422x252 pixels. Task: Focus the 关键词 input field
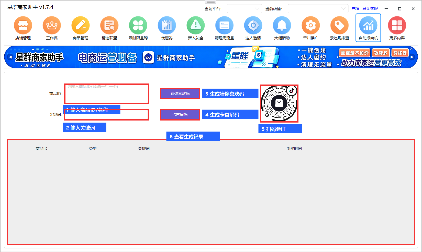(107, 115)
